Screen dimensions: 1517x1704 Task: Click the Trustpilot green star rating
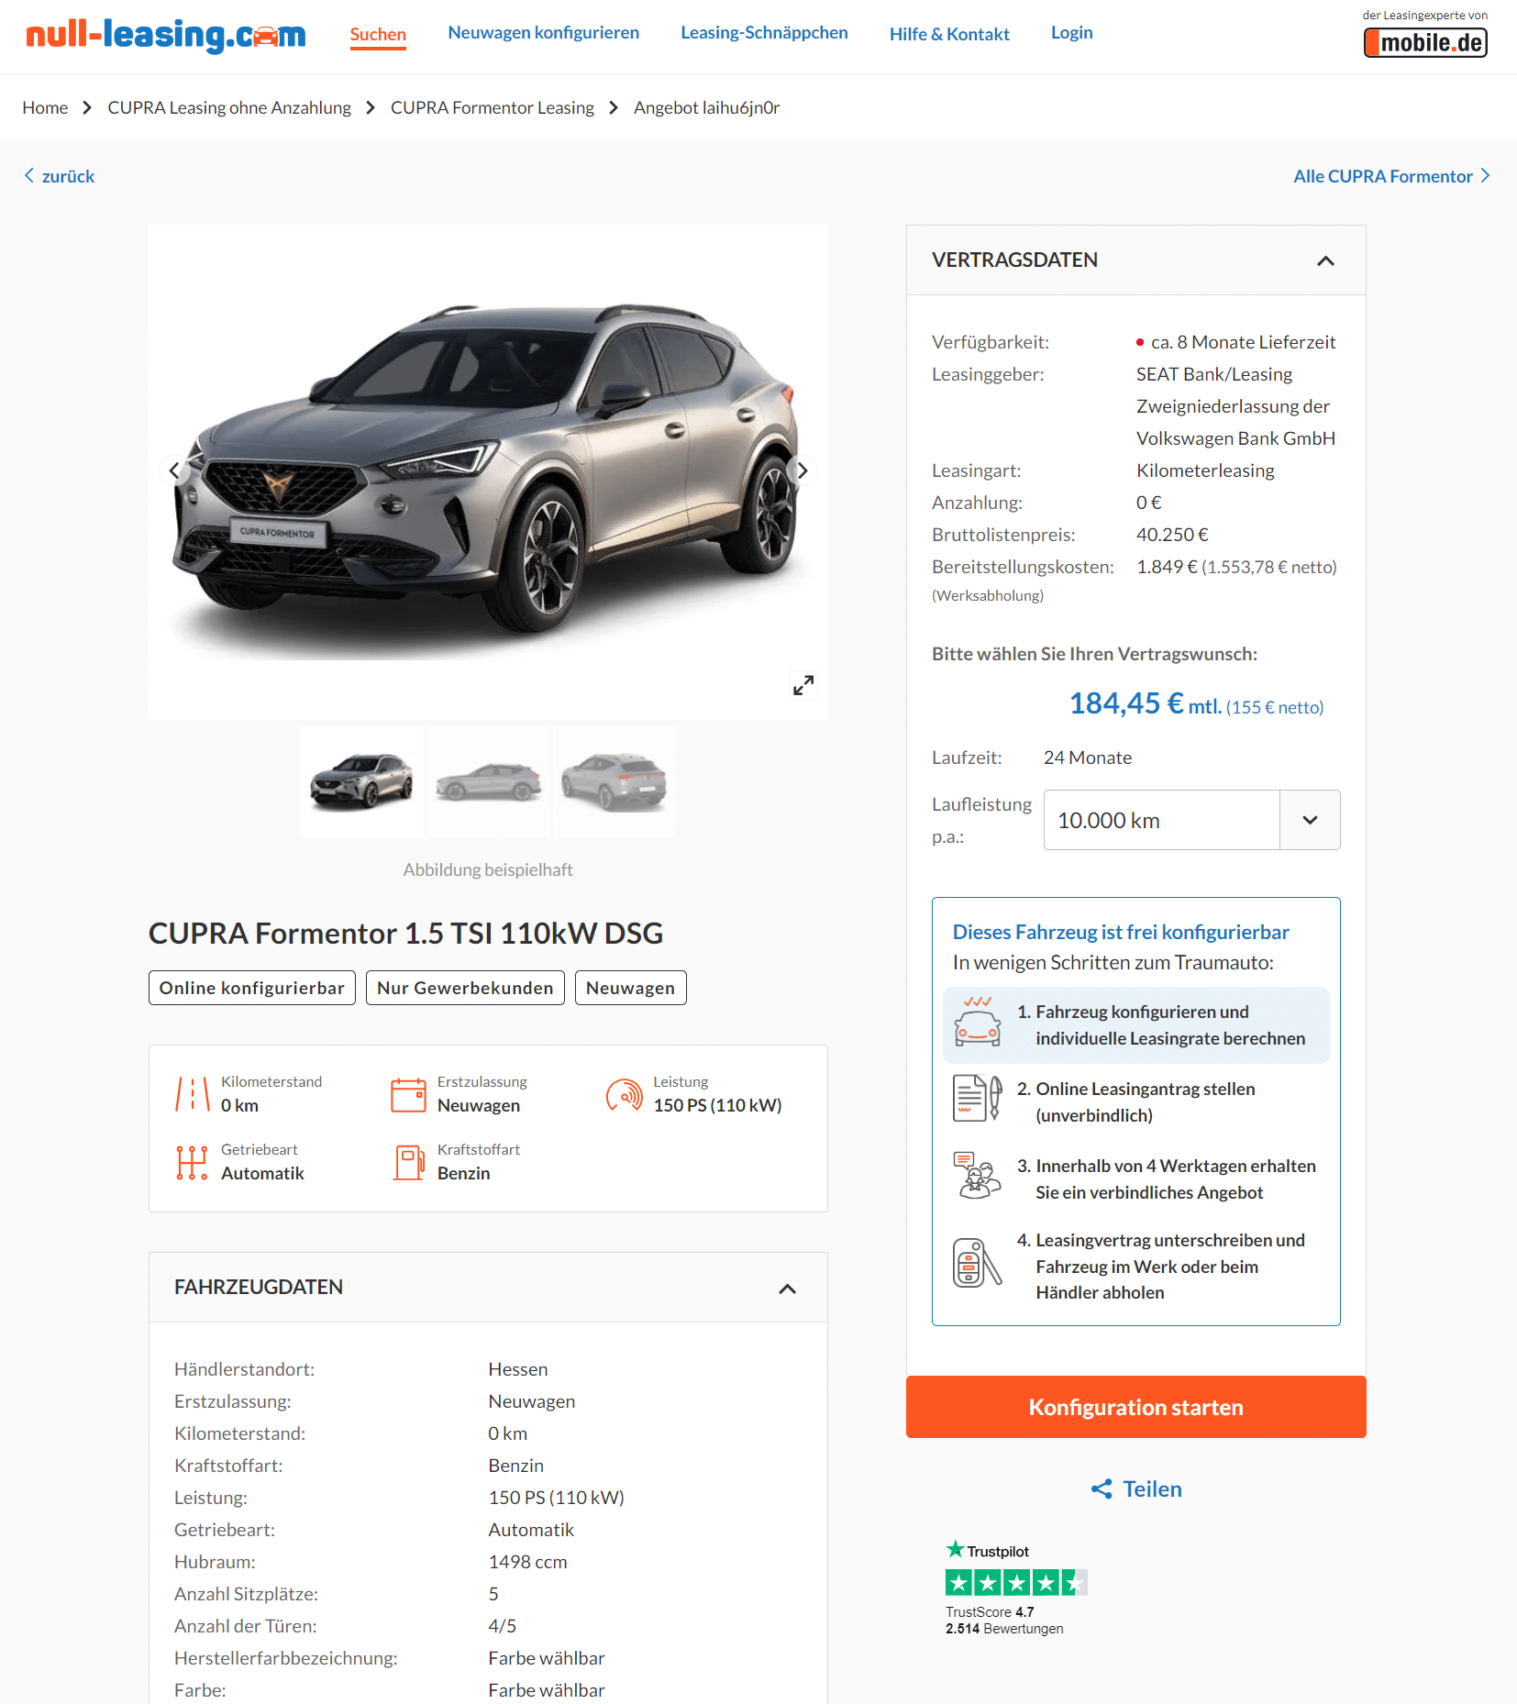(x=1016, y=1582)
